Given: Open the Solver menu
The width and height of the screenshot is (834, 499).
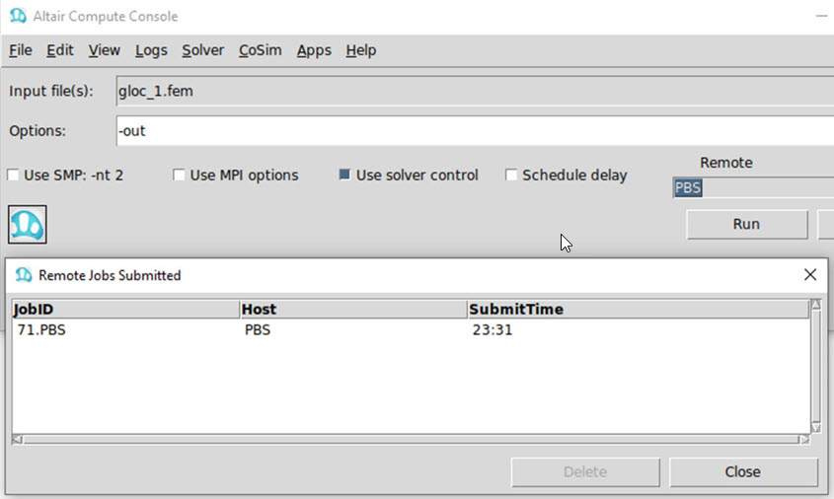Looking at the screenshot, I should point(202,50).
